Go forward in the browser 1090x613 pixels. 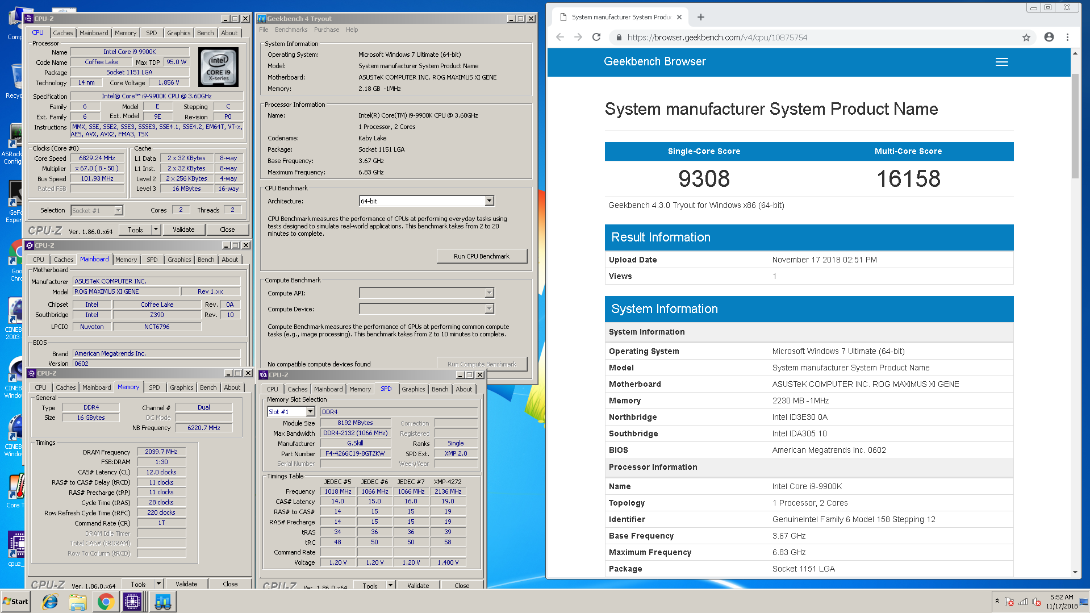click(578, 37)
